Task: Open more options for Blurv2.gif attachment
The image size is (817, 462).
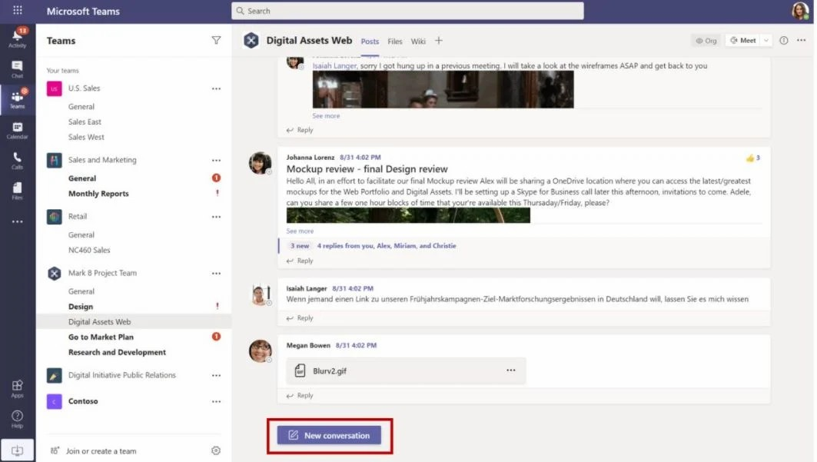Action: point(510,371)
